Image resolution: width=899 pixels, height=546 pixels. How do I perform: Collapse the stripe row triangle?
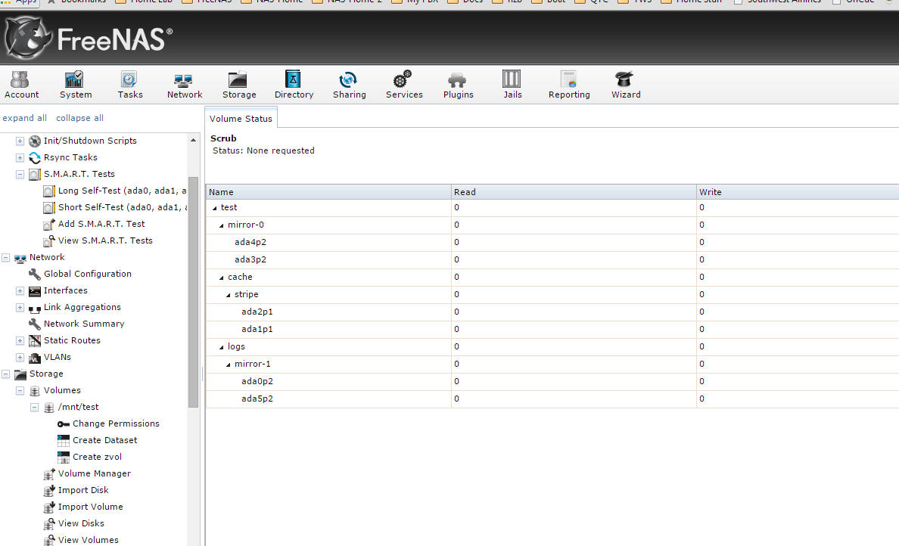(229, 295)
